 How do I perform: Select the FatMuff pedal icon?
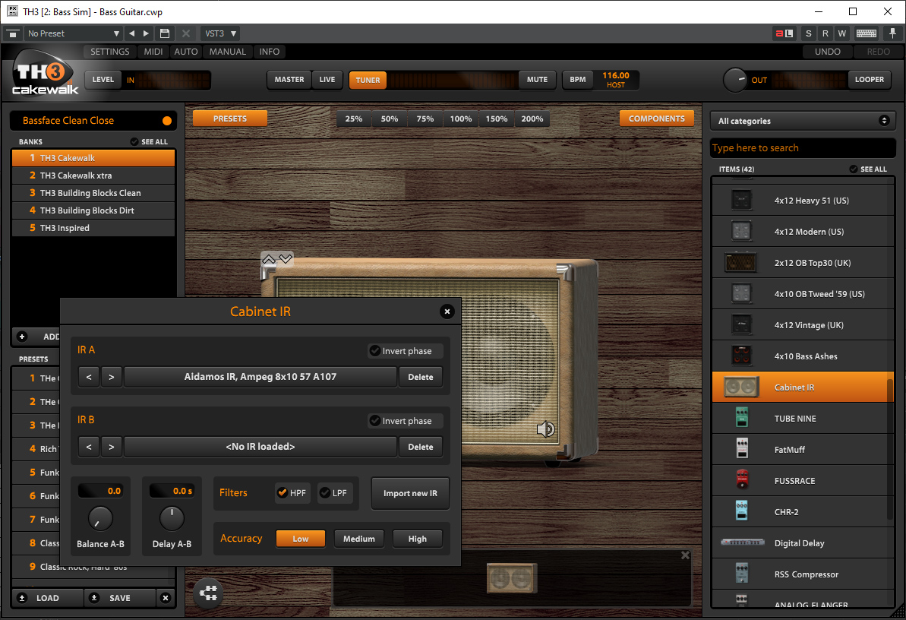742,449
